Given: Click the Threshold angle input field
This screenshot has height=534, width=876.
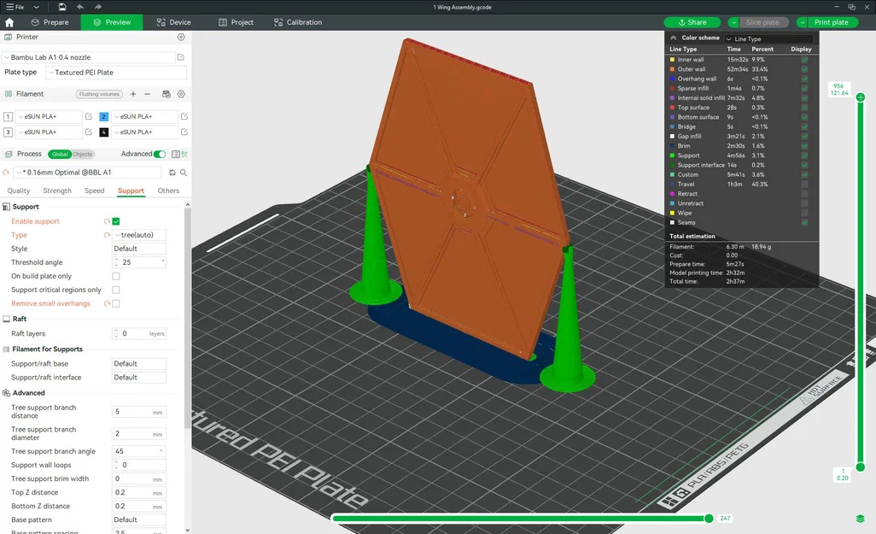Looking at the screenshot, I should pyautogui.click(x=139, y=262).
